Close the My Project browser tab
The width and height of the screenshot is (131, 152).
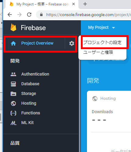coord(74,4)
